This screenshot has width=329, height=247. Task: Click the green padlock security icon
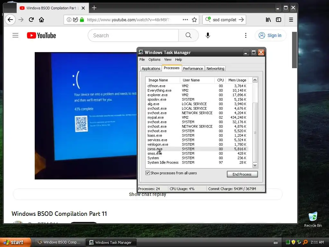(82, 20)
